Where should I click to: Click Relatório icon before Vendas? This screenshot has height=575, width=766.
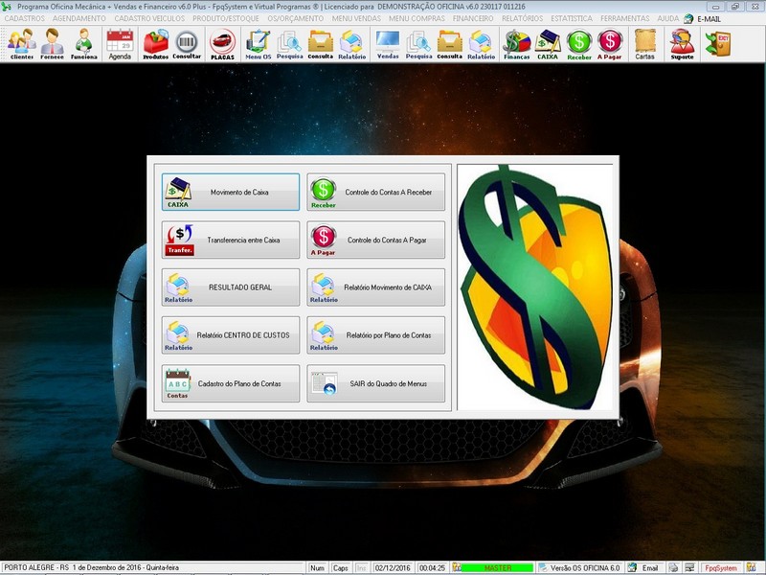point(351,44)
